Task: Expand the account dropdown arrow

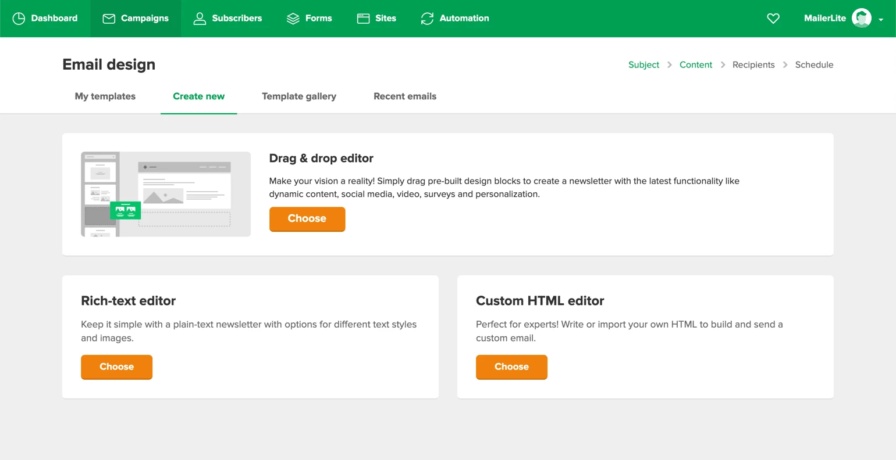Action: (x=881, y=20)
